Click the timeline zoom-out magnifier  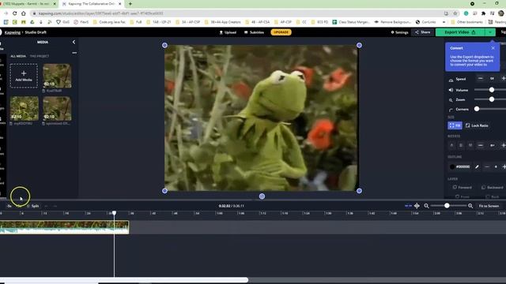pos(426,206)
